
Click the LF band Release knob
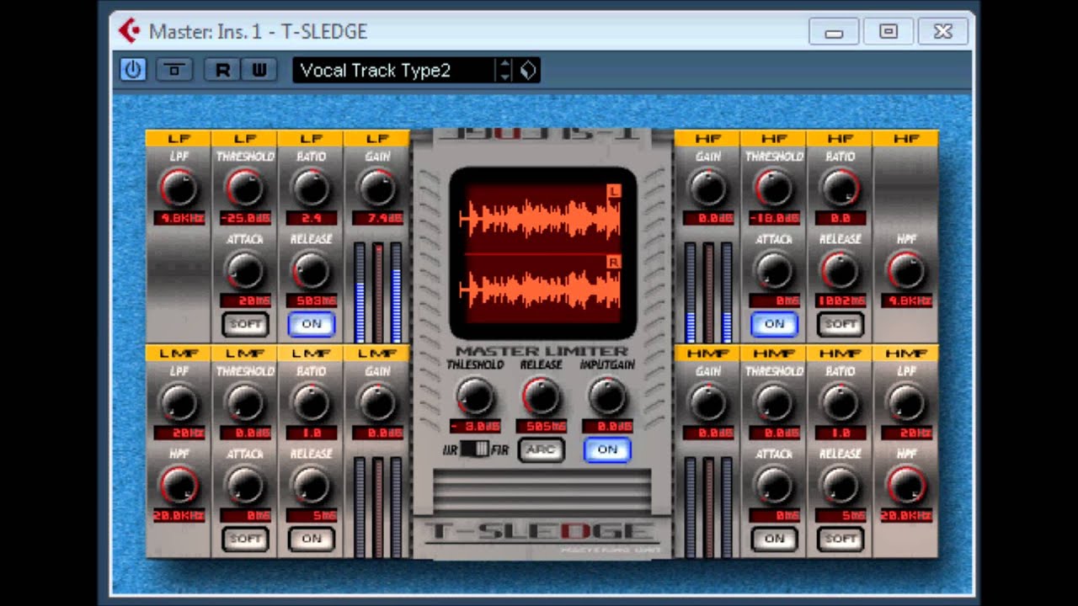point(312,270)
